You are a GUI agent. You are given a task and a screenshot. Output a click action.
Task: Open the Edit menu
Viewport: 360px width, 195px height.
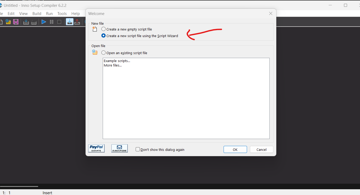point(11,14)
